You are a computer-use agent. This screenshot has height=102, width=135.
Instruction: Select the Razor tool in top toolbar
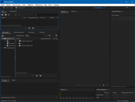tap(44, 8)
